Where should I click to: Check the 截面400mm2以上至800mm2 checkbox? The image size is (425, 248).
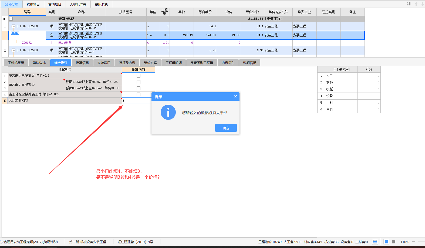pos(139,82)
